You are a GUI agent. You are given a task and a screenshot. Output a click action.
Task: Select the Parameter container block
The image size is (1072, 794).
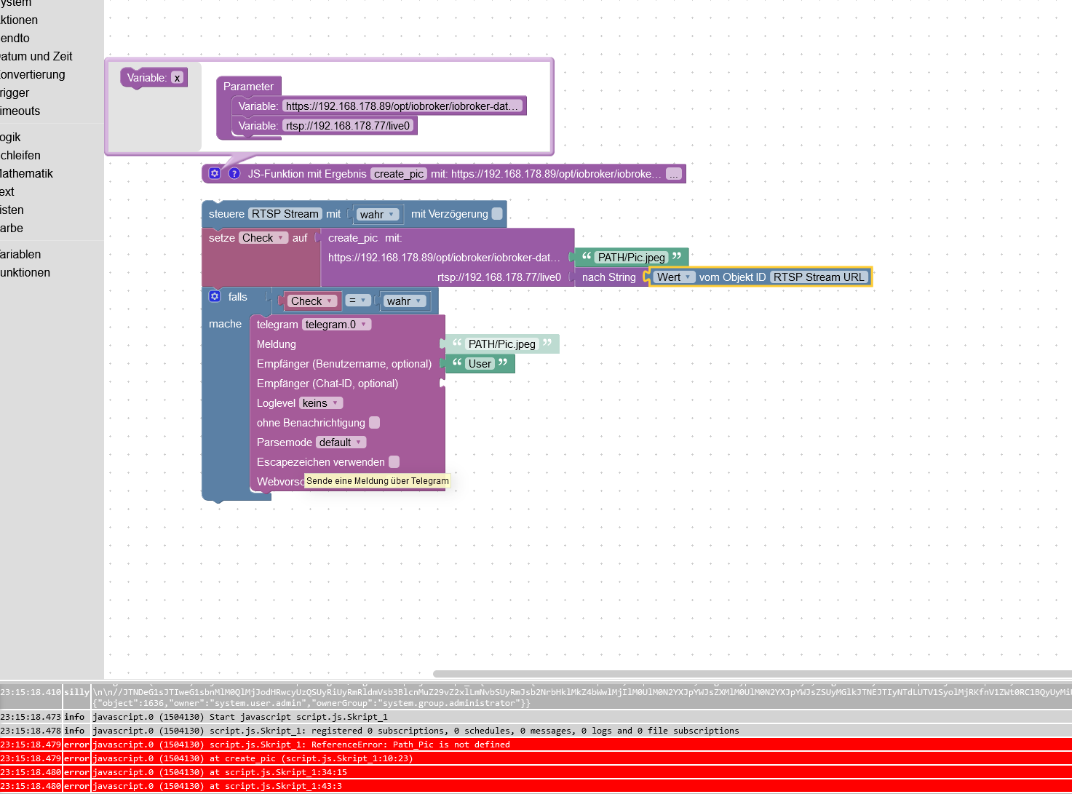click(x=248, y=87)
